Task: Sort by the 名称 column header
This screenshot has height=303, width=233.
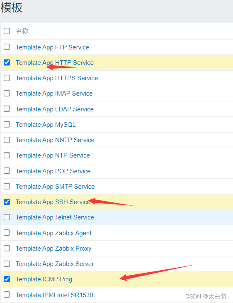Action: coord(22,31)
